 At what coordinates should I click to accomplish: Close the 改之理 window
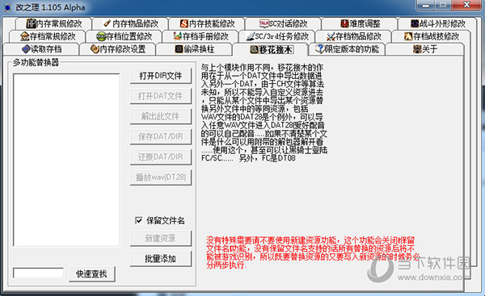click(466, 5)
